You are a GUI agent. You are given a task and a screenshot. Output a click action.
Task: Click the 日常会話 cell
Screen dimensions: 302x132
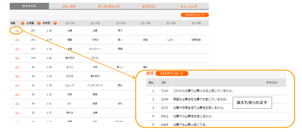[x=196, y=40]
